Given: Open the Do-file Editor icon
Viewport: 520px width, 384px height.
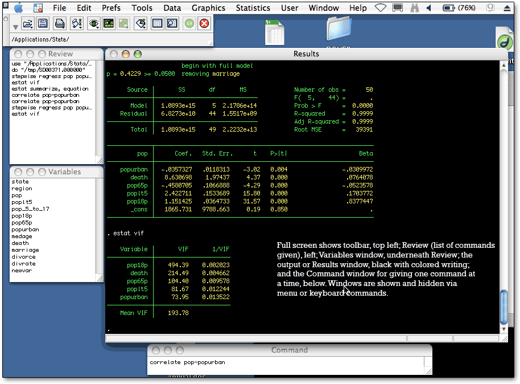Looking at the screenshot, I should point(141,23).
